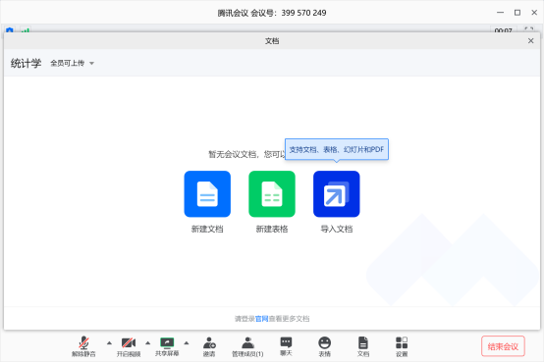The width and height of the screenshot is (544, 363).
Task: Open the 表情 emoji reactions icon
Action: (x=324, y=346)
